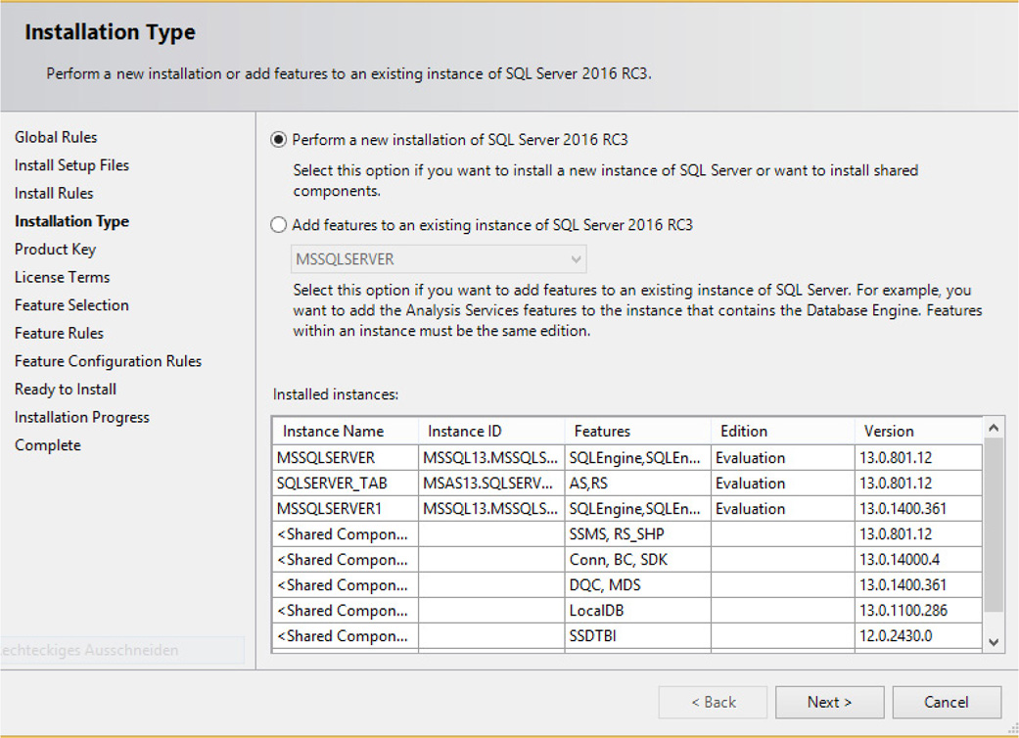Go to Ready to Install step

point(66,390)
